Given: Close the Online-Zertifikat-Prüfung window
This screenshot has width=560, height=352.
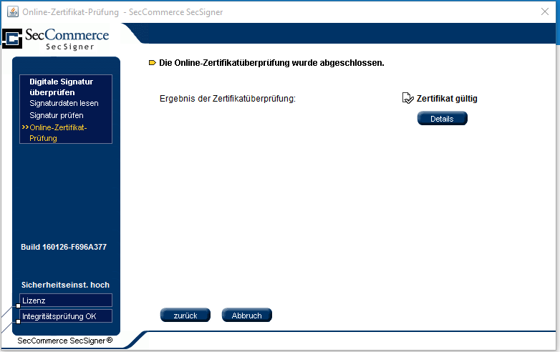Looking at the screenshot, I should [x=545, y=11].
